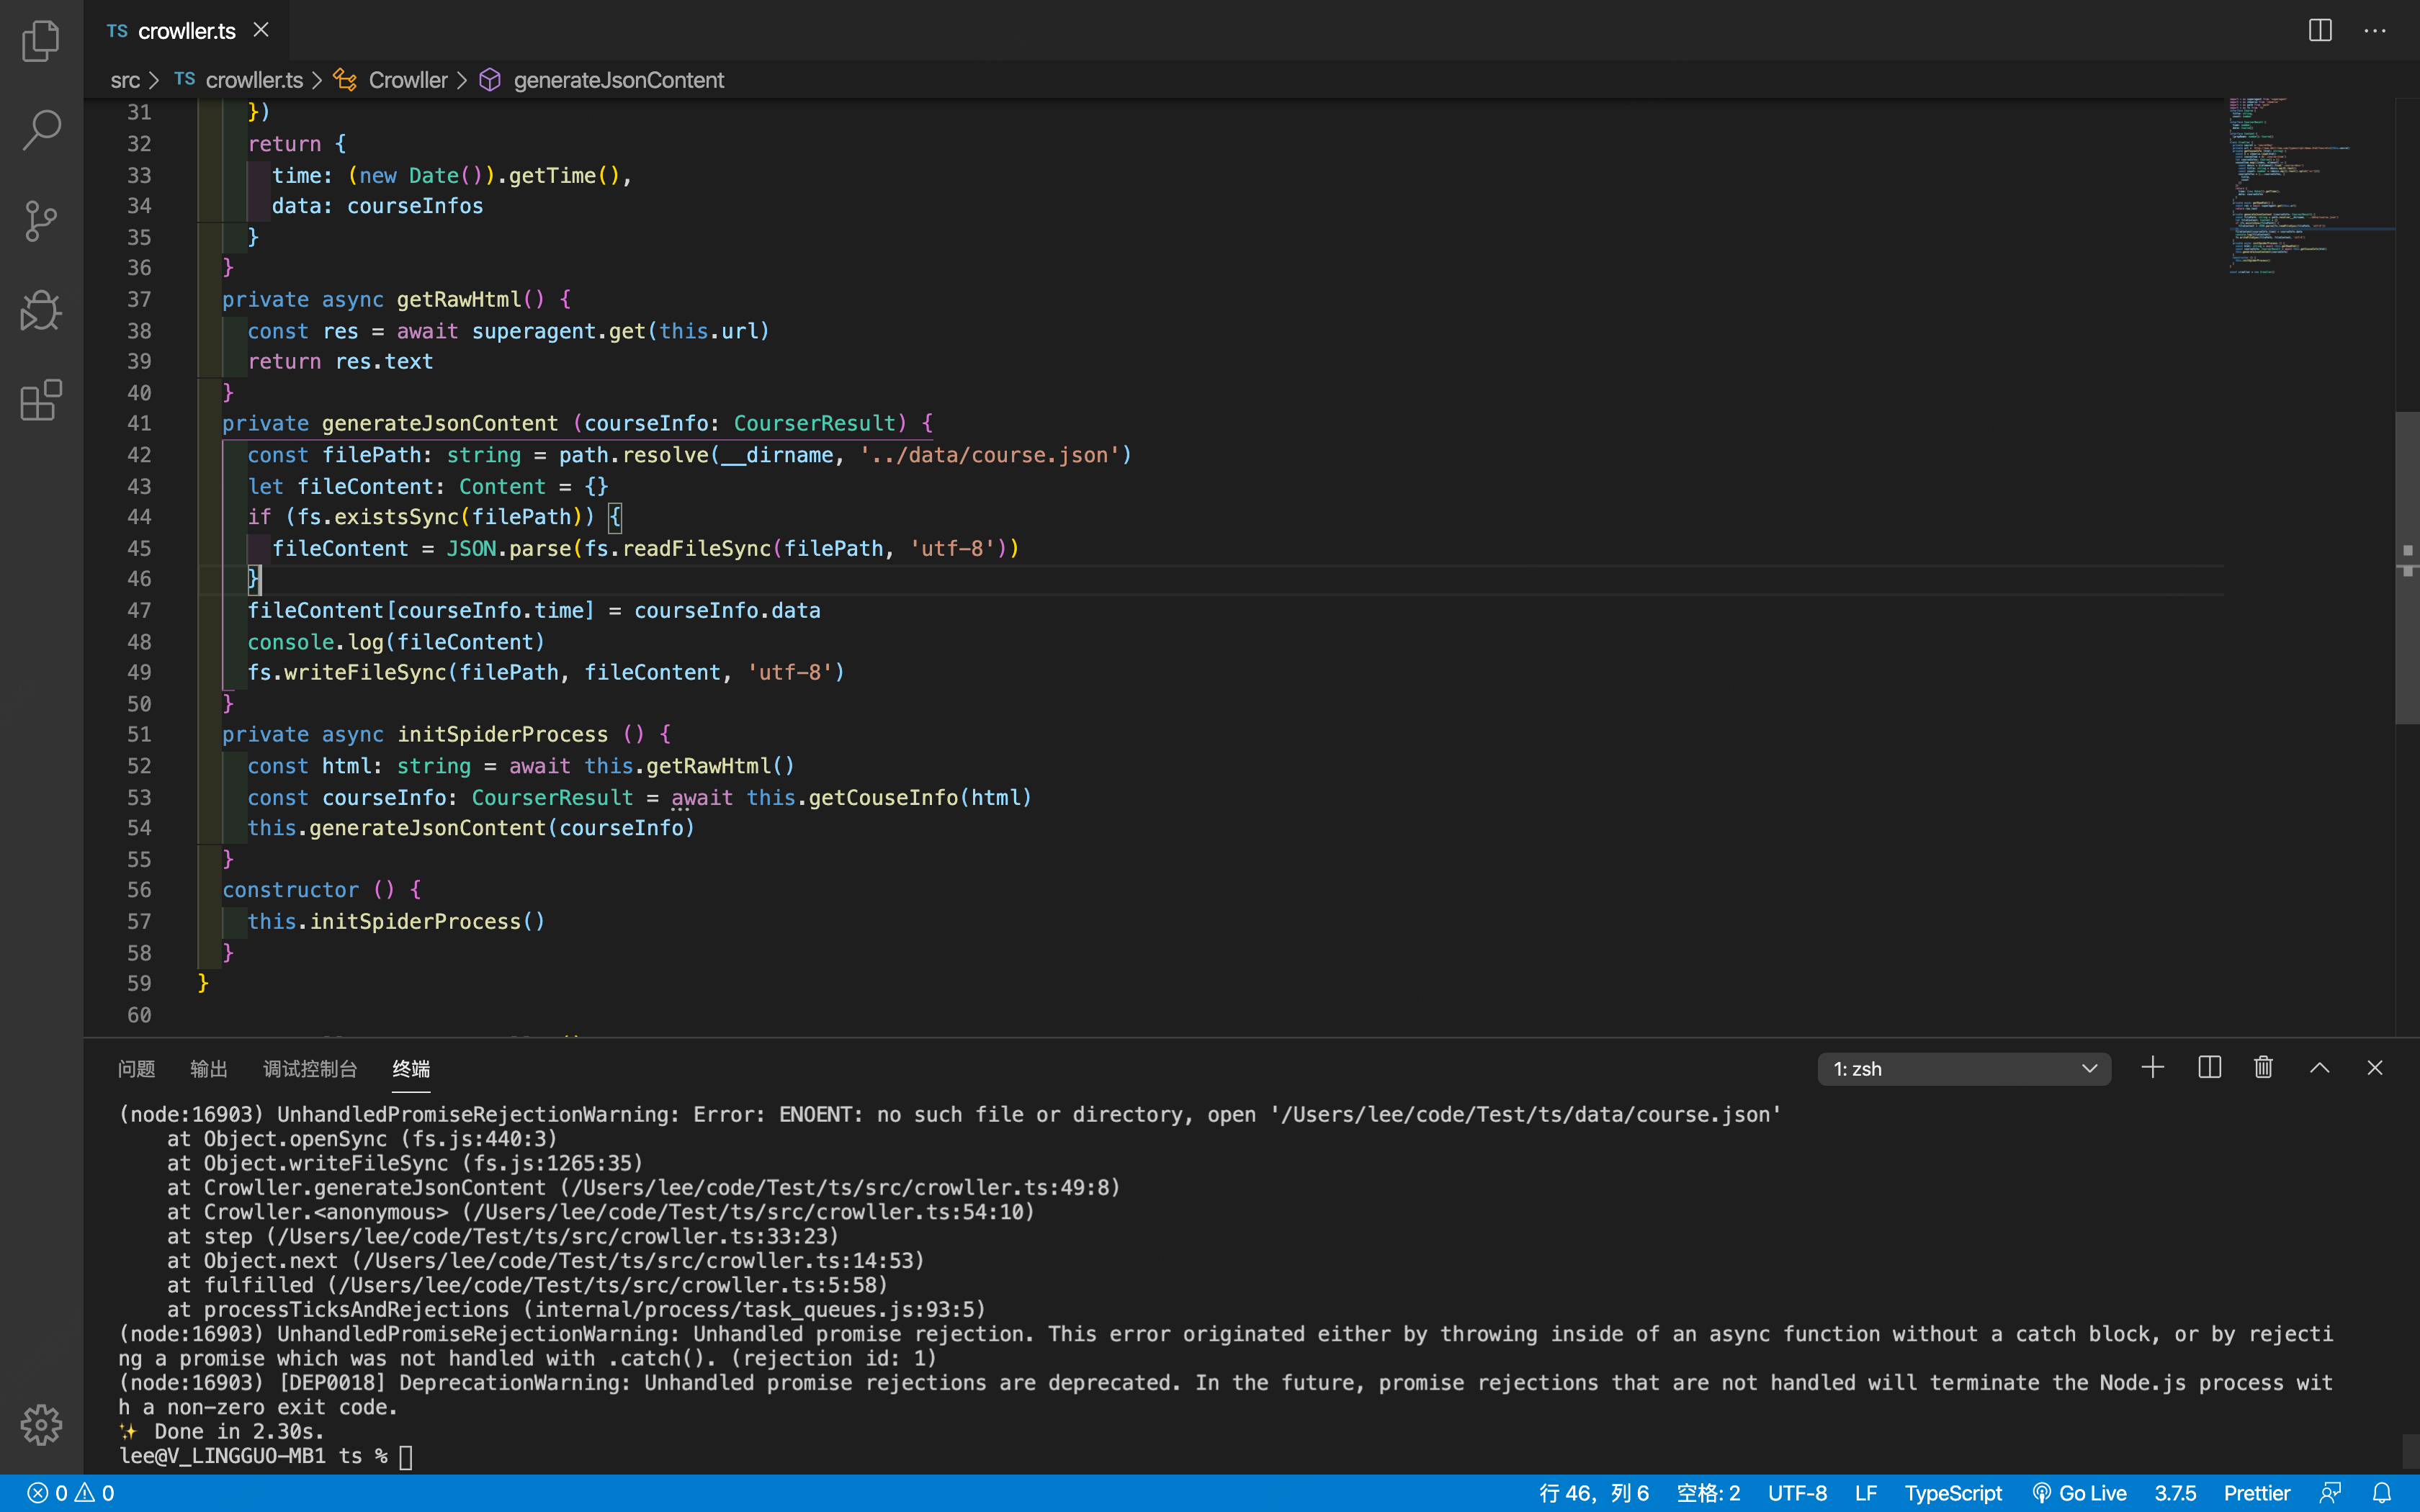2420x1512 pixels.
Task: Click the minimap code overview
Action: (2310, 186)
